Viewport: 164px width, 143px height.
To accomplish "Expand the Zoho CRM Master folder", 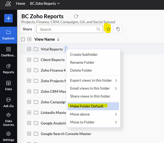I will (29, 91).
